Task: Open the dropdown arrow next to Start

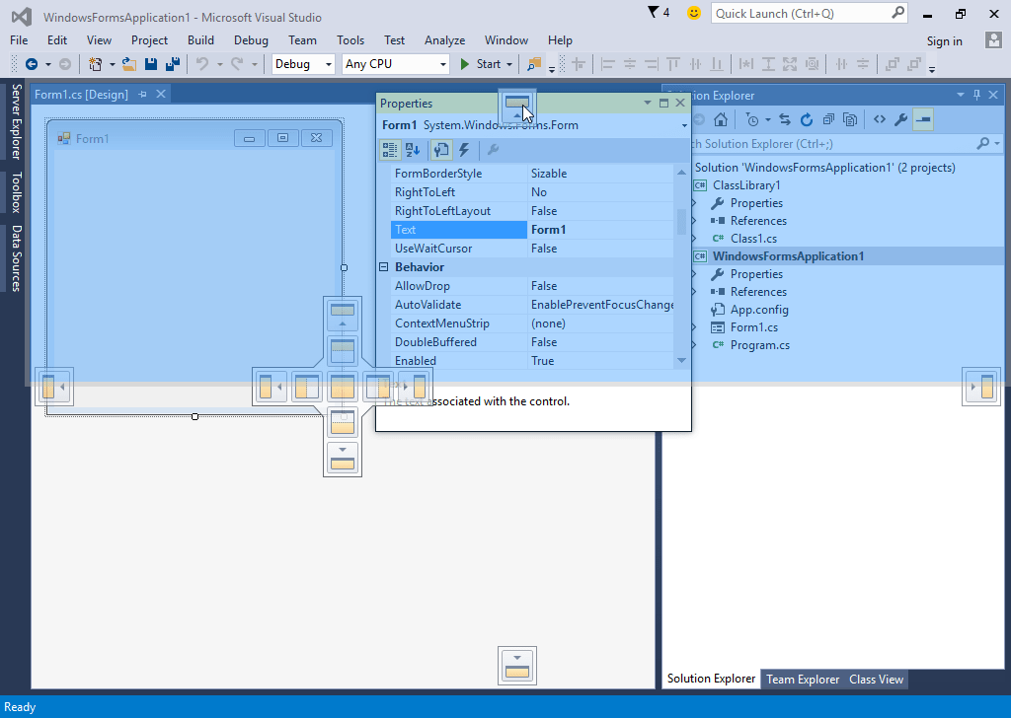Action: click(509, 64)
